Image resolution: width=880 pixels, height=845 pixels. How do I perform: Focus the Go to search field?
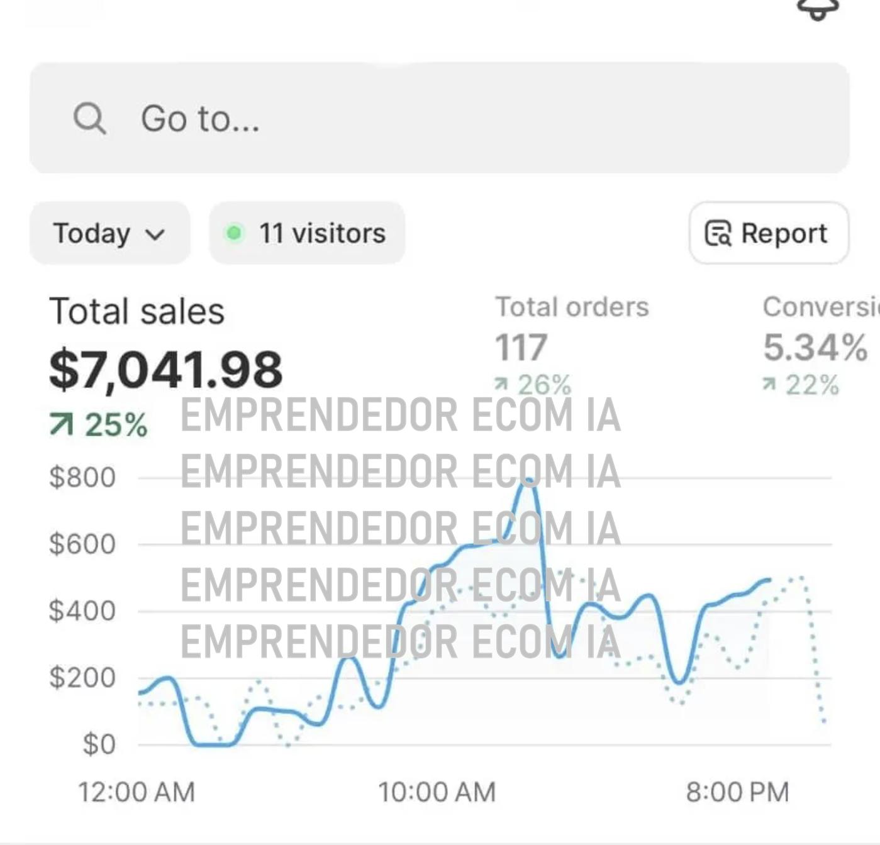(x=439, y=118)
